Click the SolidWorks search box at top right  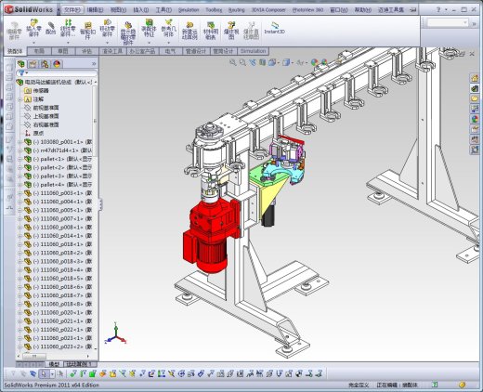tap(447, 22)
